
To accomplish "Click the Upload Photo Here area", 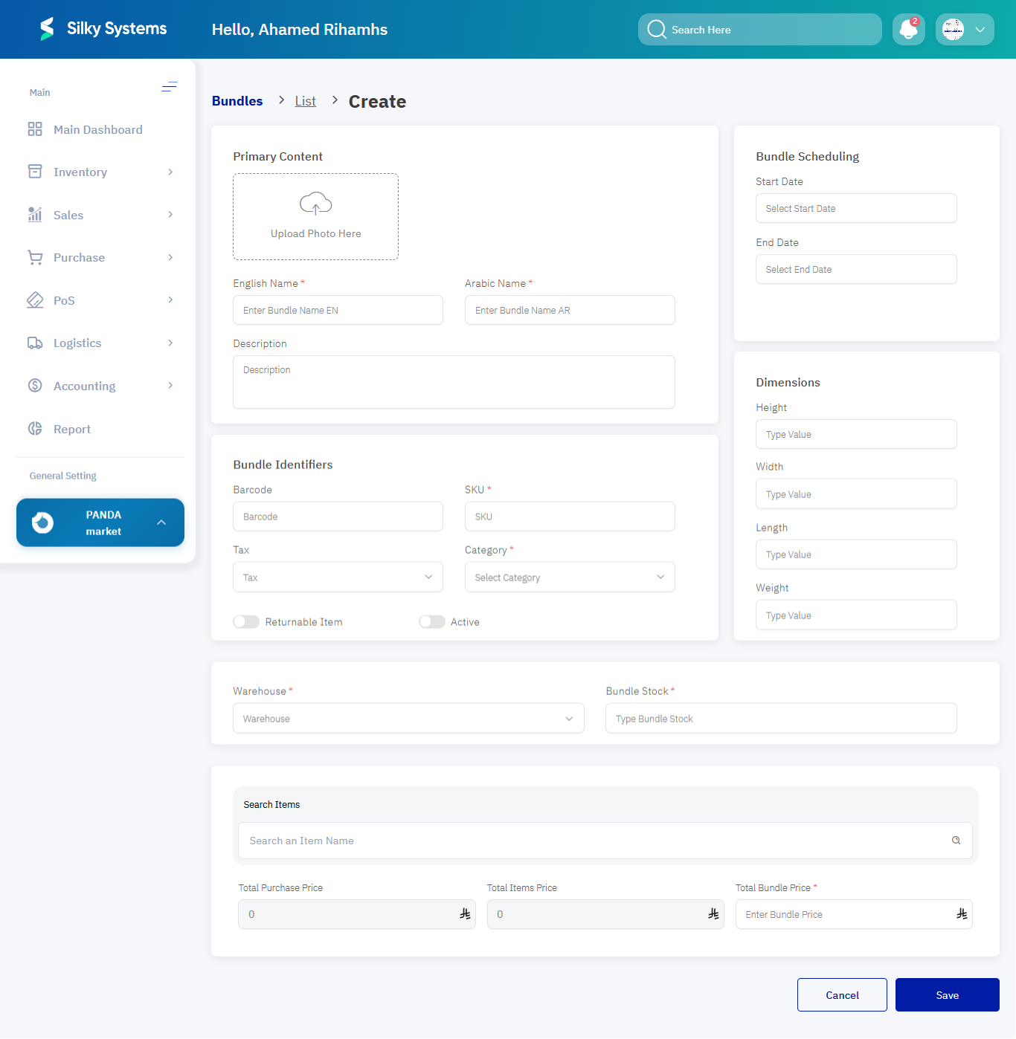I will point(315,216).
